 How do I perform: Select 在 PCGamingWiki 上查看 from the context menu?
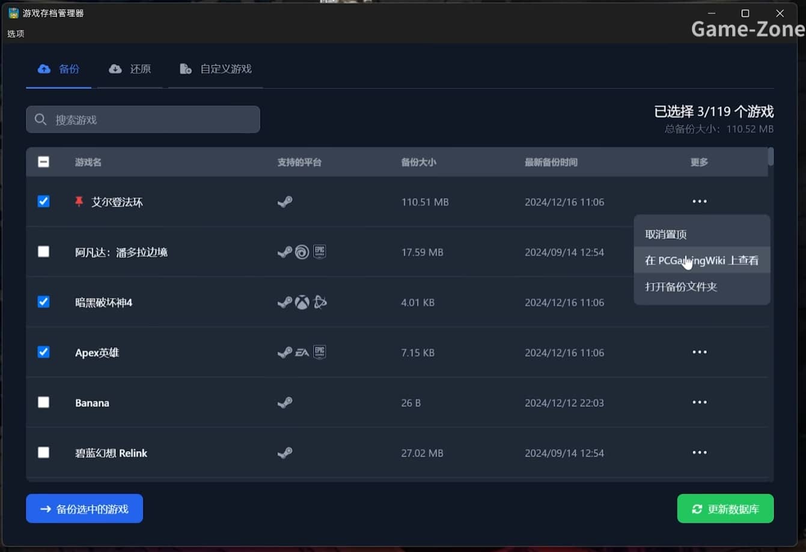click(701, 260)
